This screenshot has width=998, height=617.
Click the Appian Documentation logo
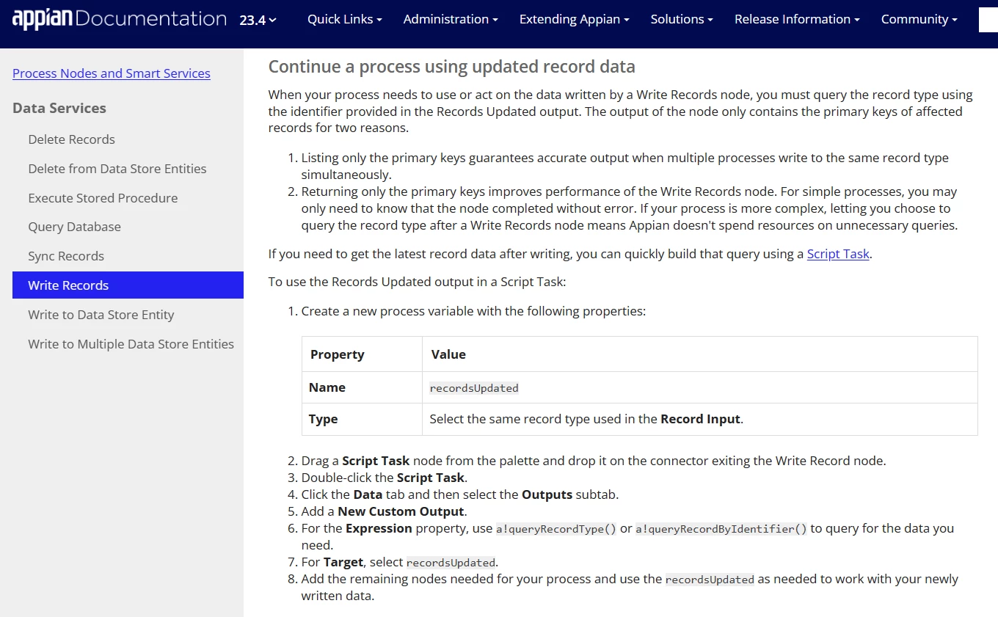(120, 19)
